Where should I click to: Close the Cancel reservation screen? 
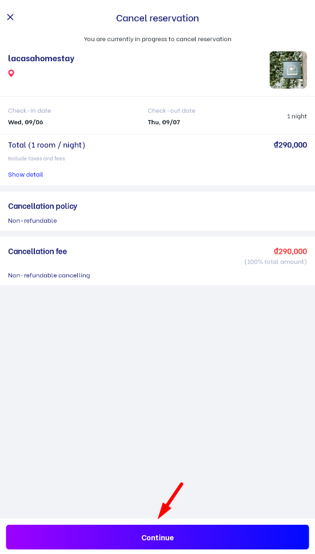pos(10,17)
